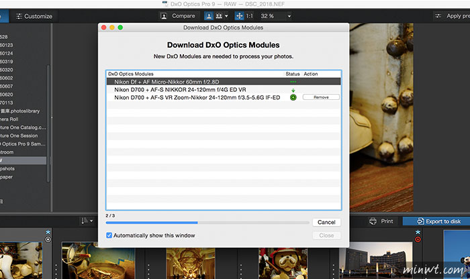Screen dimensions: 470x279
Task: Select Nikon Df + AF Micro-Nikkor 60mm row
Action: 224,82
